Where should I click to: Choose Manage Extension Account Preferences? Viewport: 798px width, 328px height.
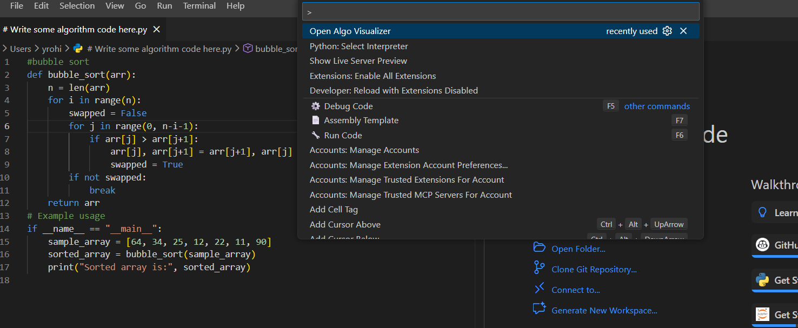coord(501,165)
